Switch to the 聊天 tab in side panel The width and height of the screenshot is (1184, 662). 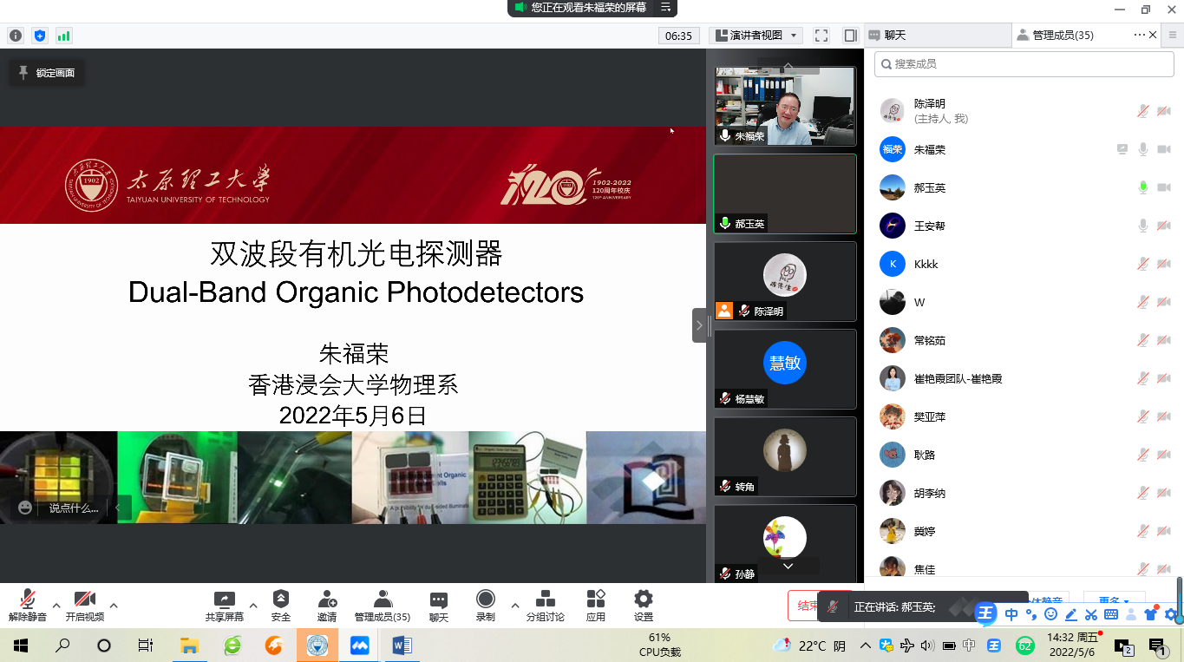click(x=895, y=36)
